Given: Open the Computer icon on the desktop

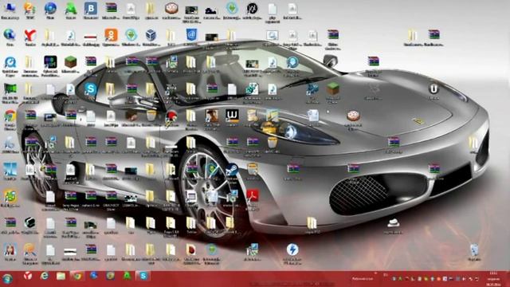Looking at the screenshot, I should tap(10, 9).
